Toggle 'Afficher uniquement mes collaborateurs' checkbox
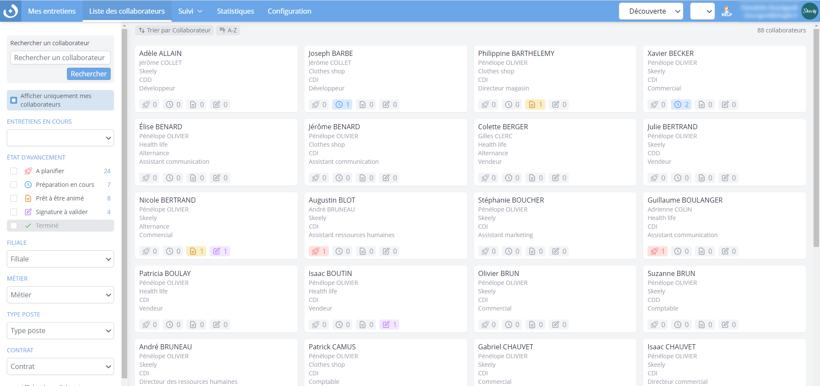The width and height of the screenshot is (820, 386). pos(14,100)
